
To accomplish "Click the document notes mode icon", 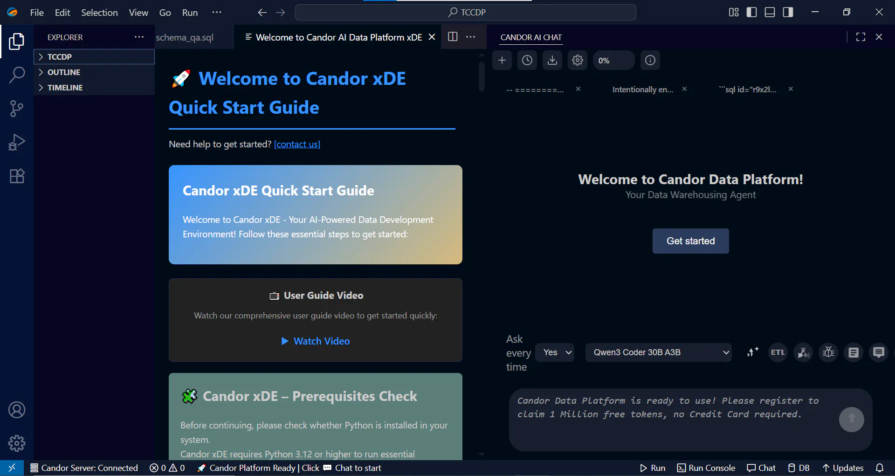I will [854, 352].
